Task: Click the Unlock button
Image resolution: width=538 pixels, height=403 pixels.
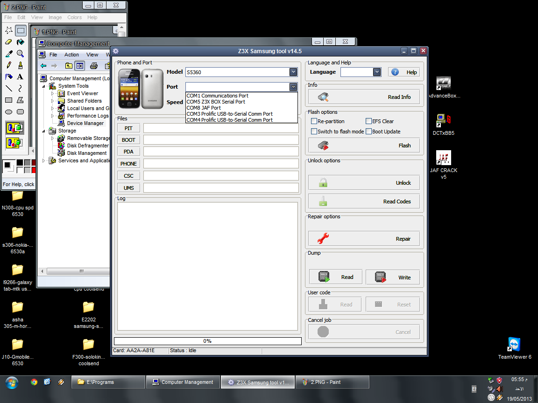Action: 364,183
